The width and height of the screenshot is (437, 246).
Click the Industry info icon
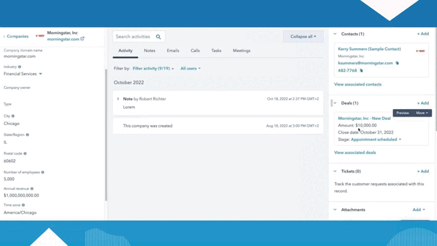point(20,67)
